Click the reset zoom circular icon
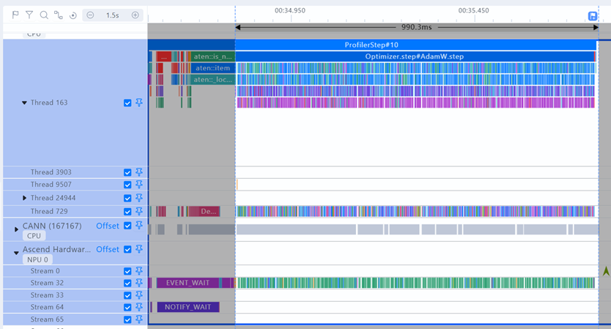The width and height of the screenshot is (611, 329). pos(73,15)
